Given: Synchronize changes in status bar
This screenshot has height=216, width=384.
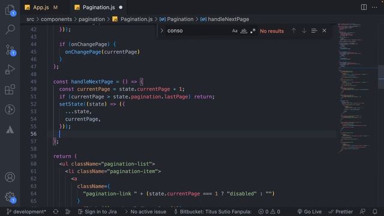Looking at the screenshot, I should (x=56, y=212).
